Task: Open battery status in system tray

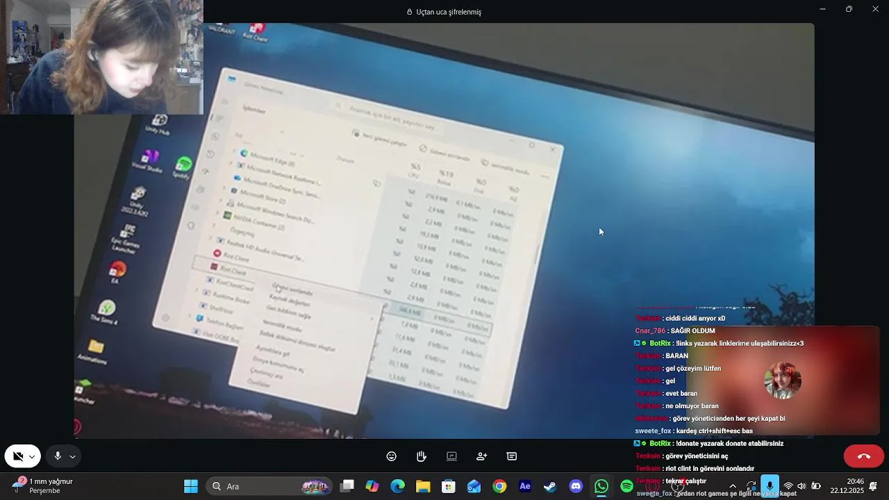Action: [x=816, y=486]
